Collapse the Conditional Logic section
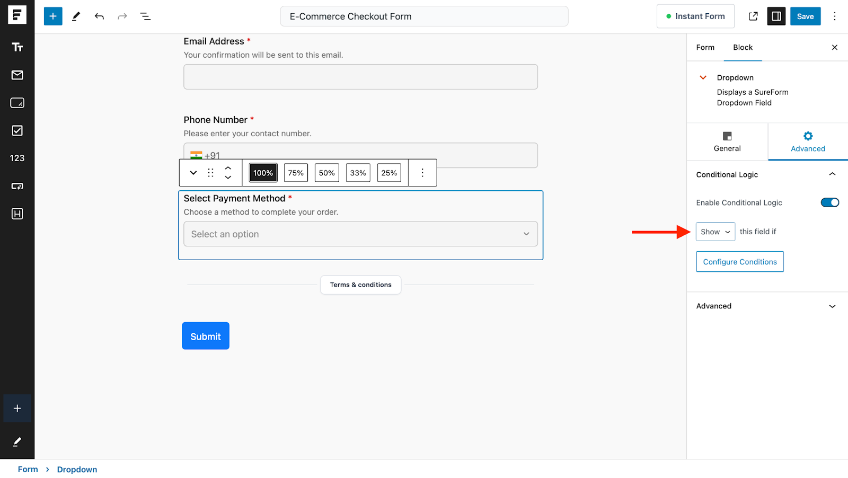848x478 pixels. point(832,174)
